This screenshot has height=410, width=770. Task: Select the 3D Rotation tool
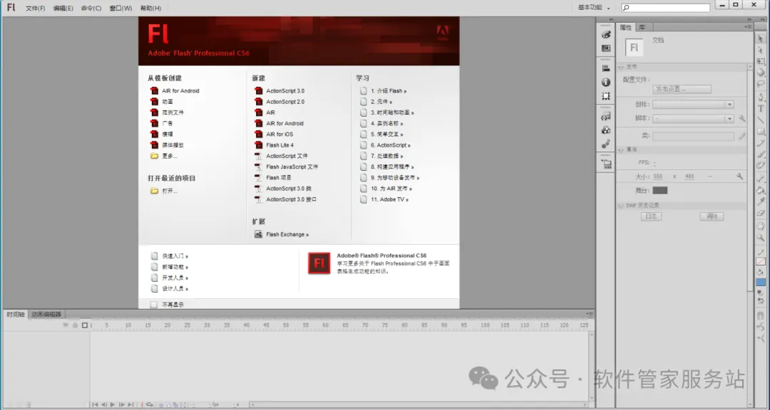pyautogui.click(x=761, y=72)
